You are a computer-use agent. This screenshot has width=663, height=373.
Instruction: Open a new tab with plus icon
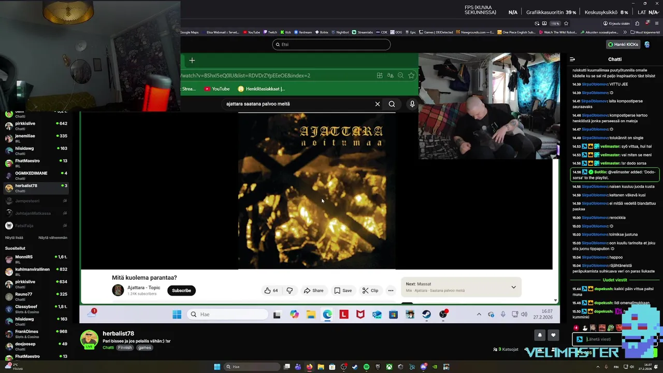pos(192,61)
